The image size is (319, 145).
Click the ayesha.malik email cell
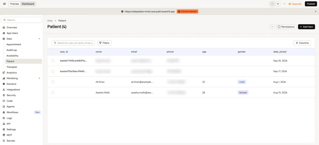[142, 93]
